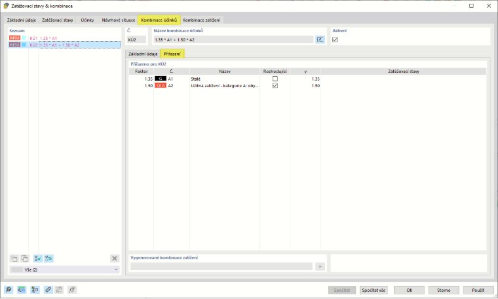Click the Vygenerované kombinace zatížení field
498x299 pixels.
tap(221, 266)
